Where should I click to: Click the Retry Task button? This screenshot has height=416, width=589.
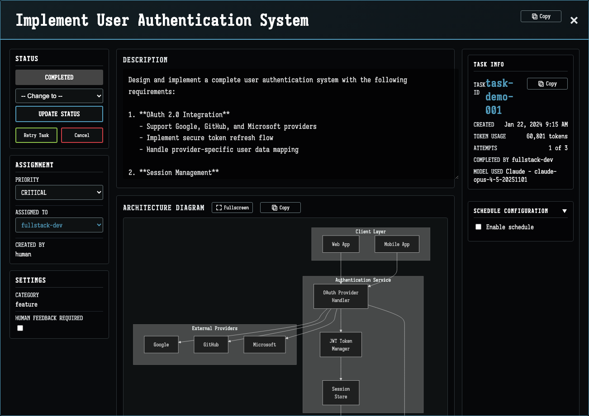point(36,135)
